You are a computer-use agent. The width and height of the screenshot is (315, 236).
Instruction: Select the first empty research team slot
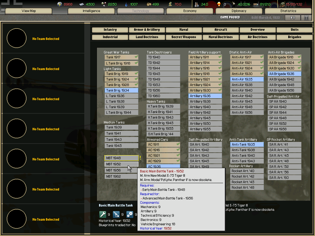(17, 39)
